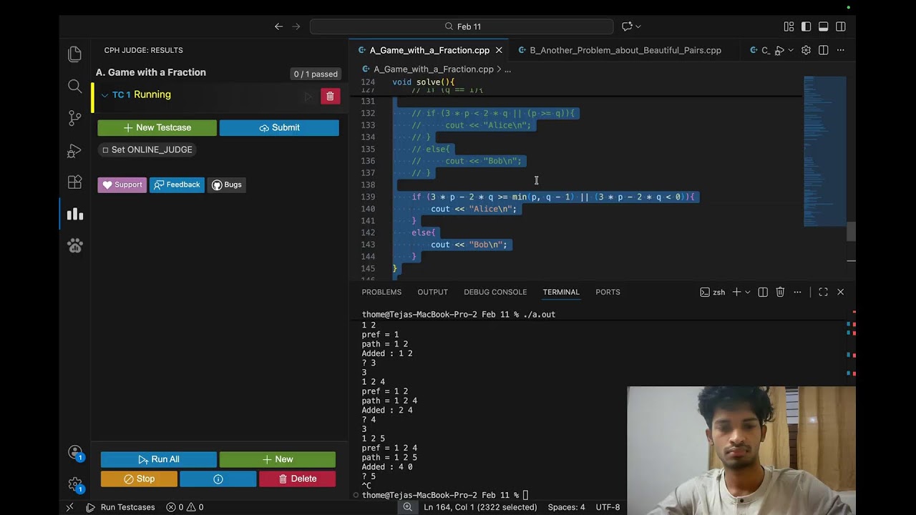Click the Submit button
The width and height of the screenshot is (916, 515).
279,127
